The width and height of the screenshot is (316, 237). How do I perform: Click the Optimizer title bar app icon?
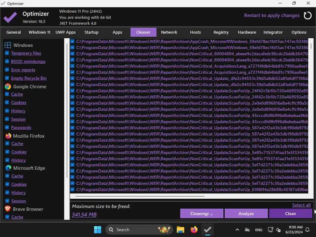click(3, 3)
